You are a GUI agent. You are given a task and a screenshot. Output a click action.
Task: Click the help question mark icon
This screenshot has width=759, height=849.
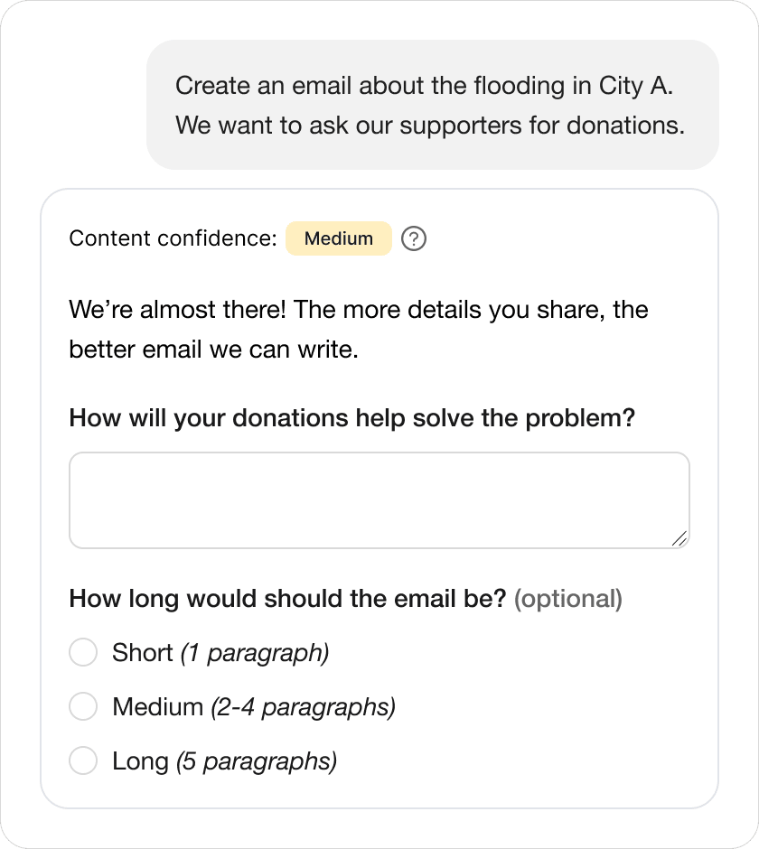(414, 239)
